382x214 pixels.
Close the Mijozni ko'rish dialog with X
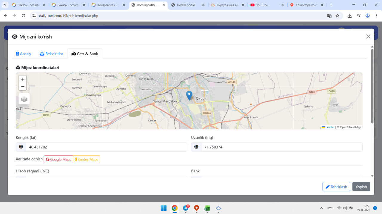(368, 37)
